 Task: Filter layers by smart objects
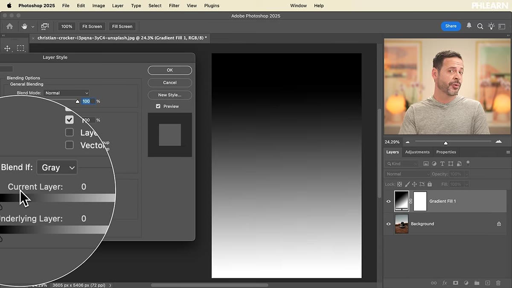(x=459, y=164)
